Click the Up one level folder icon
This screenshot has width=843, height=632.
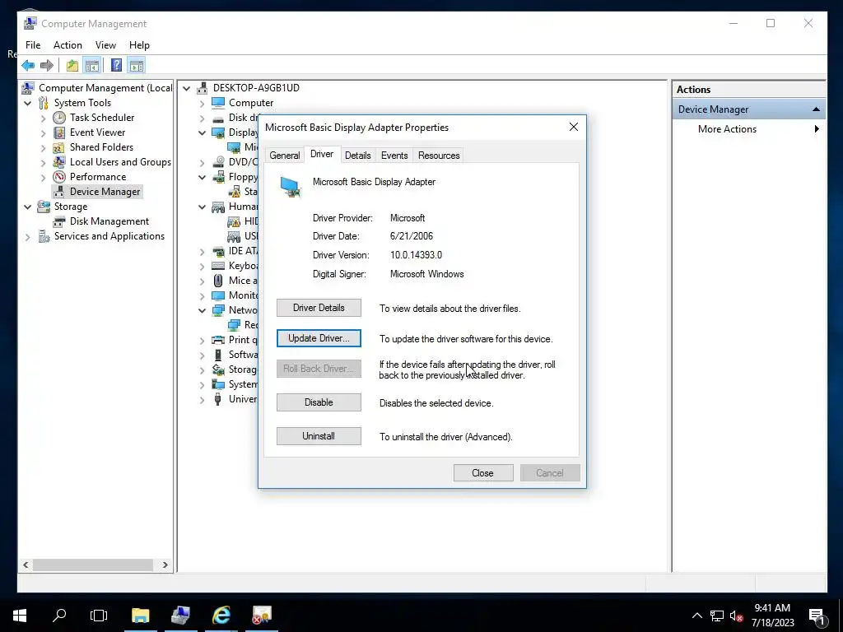[x=72, y=66]
